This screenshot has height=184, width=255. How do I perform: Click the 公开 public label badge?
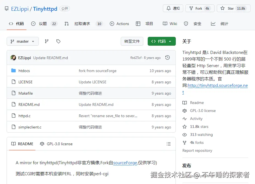click(x=65, y=9)
